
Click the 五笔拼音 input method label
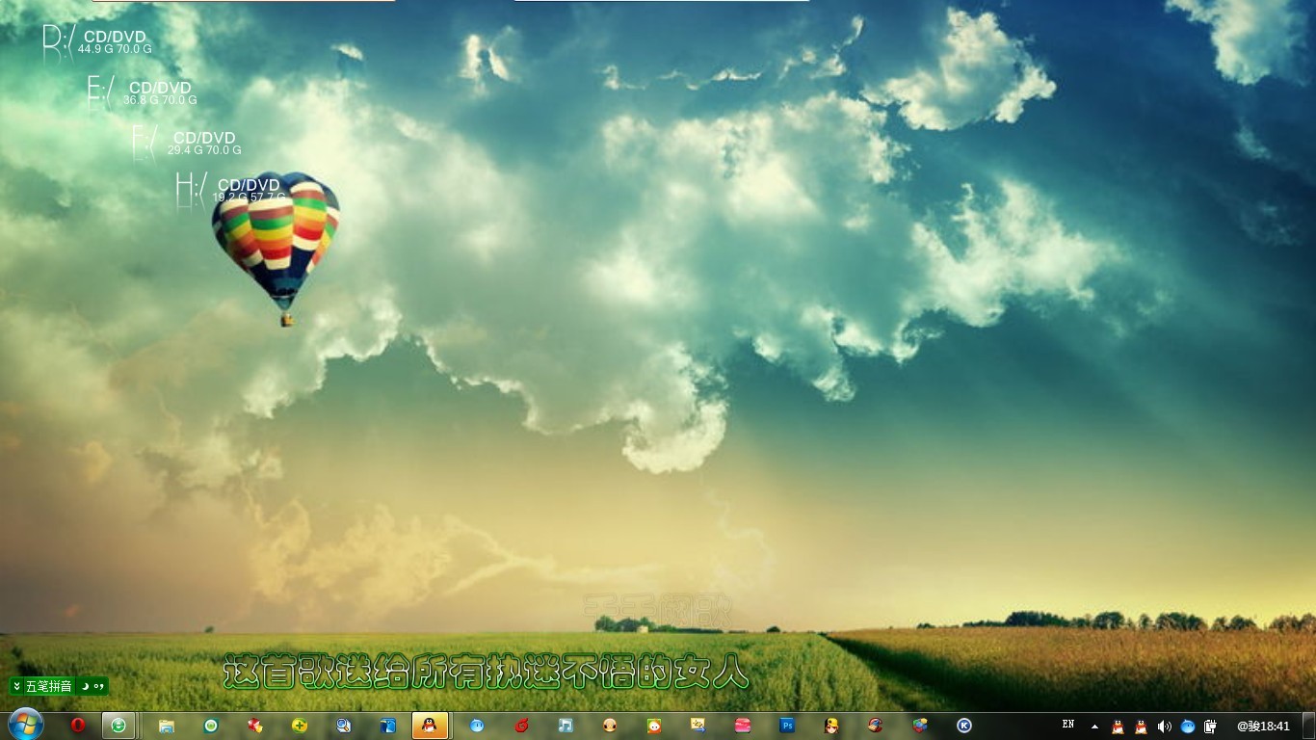click(49, 686)
